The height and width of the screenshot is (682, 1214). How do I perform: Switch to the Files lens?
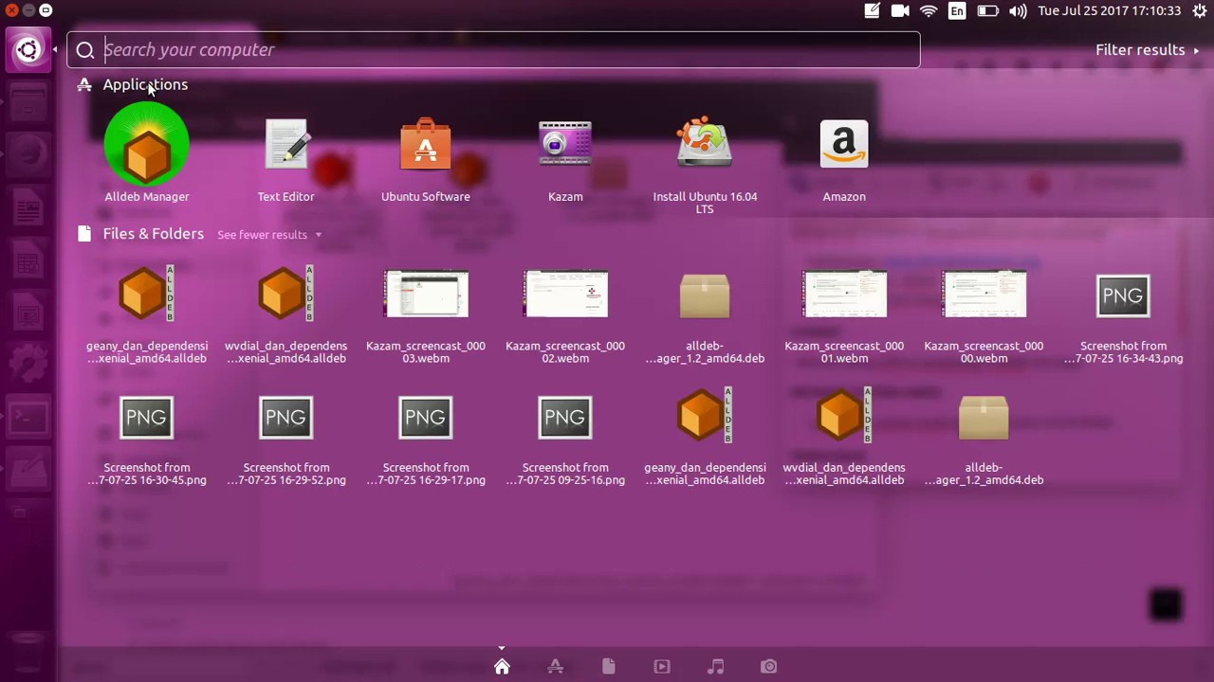(x=609, y=667)
